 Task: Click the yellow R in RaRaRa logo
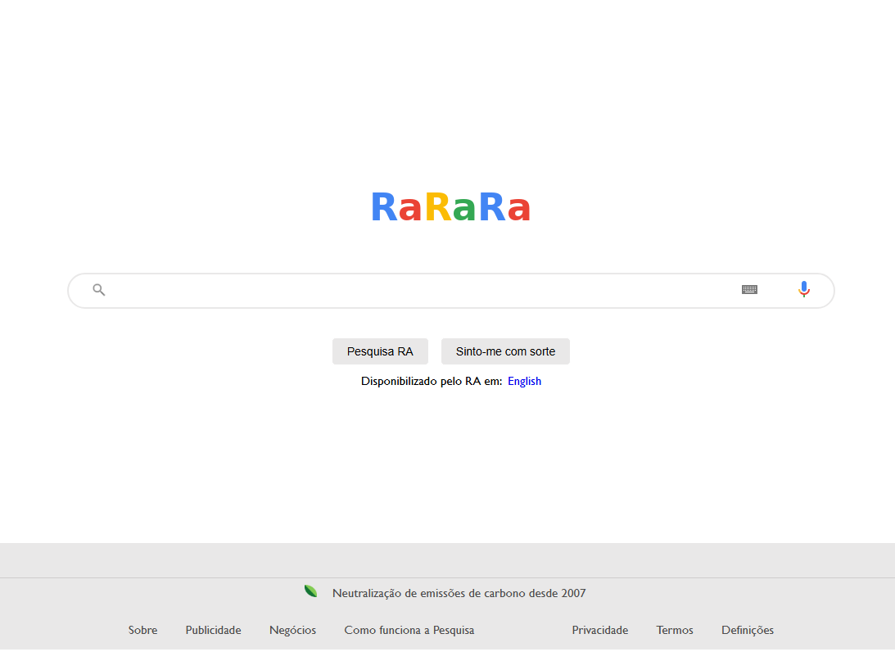(x=437, y=208)
